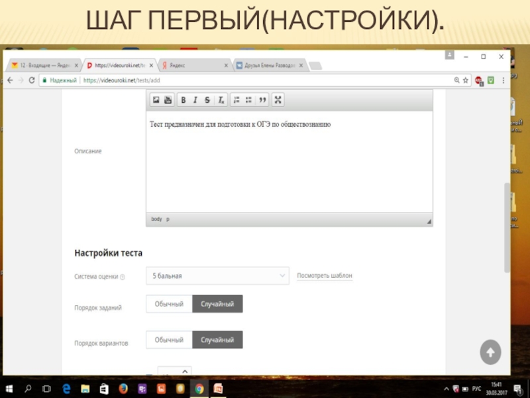The height and width of the screenshot is (398, 530).
Task: Set Порядок вариантов to Случайный
Action: [x=217, y=340]
